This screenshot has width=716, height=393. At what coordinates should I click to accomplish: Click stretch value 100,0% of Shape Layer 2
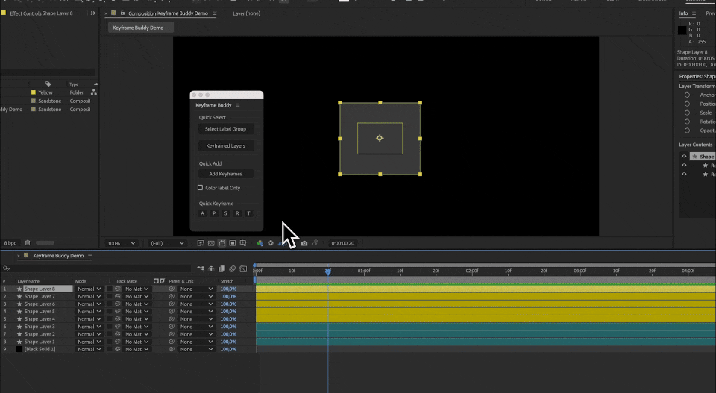pyautogui.click(x=228, y=334)
